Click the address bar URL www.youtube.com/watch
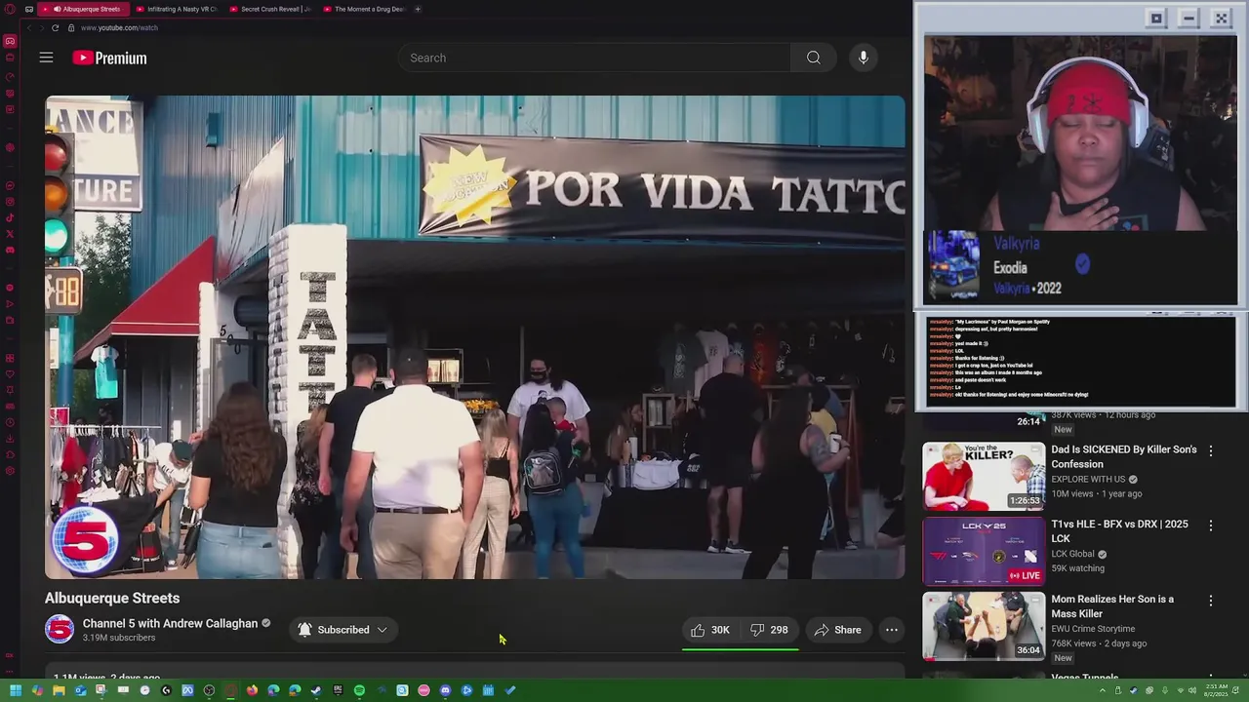Viewport: 1249px width, 702px height. (119, 27)
